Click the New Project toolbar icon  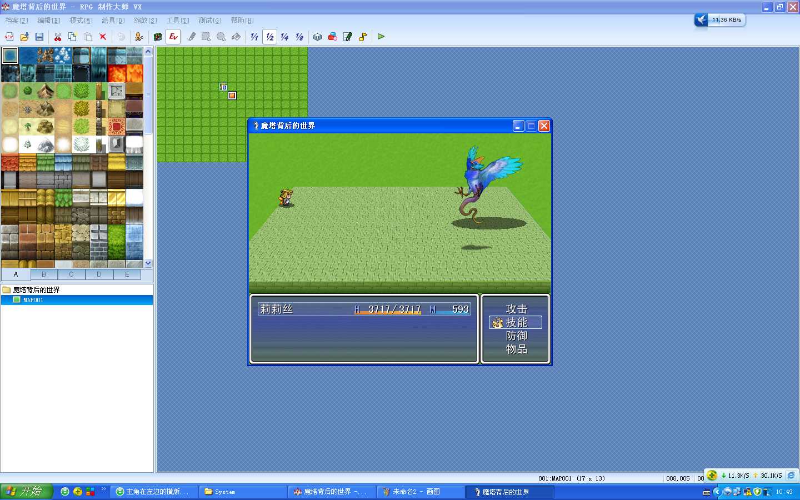9,37
